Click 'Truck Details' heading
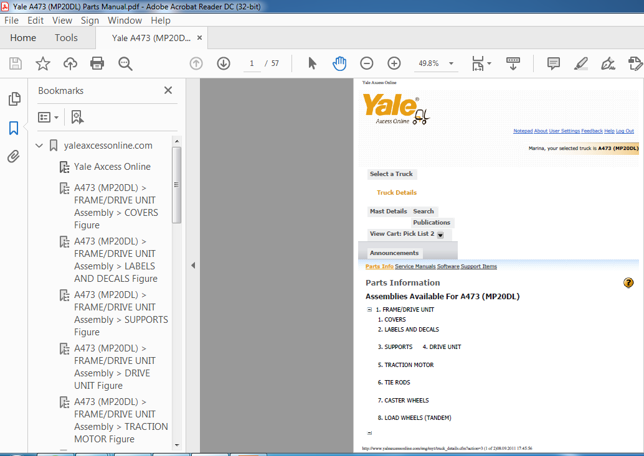 tap(397, 193)
